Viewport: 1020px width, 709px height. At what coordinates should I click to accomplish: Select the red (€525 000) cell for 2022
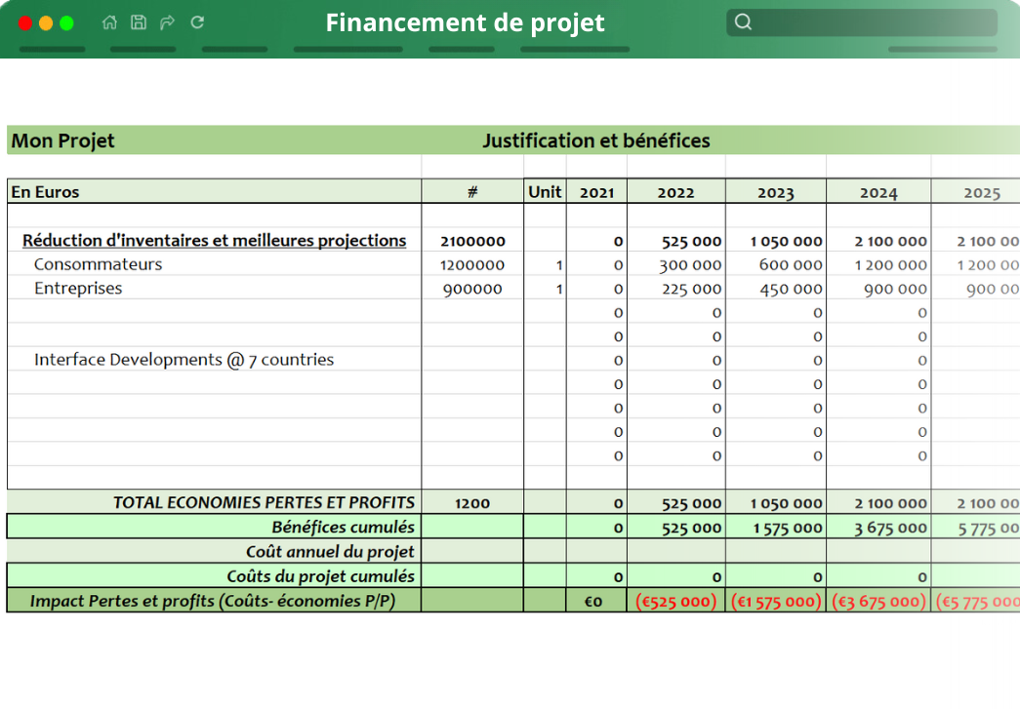(675, 602)
